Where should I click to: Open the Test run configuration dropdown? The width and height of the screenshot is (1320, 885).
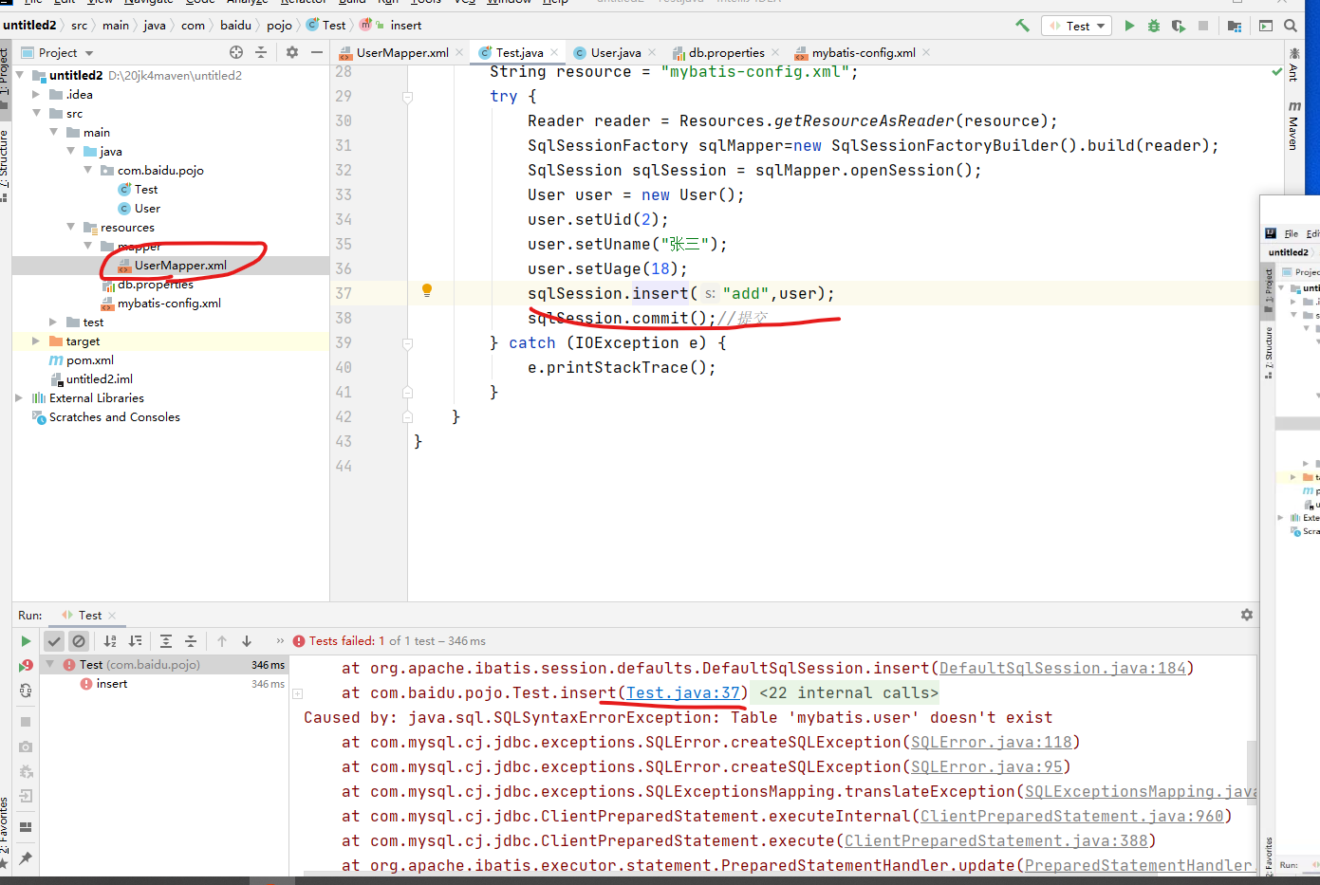tap(1076, 26)
